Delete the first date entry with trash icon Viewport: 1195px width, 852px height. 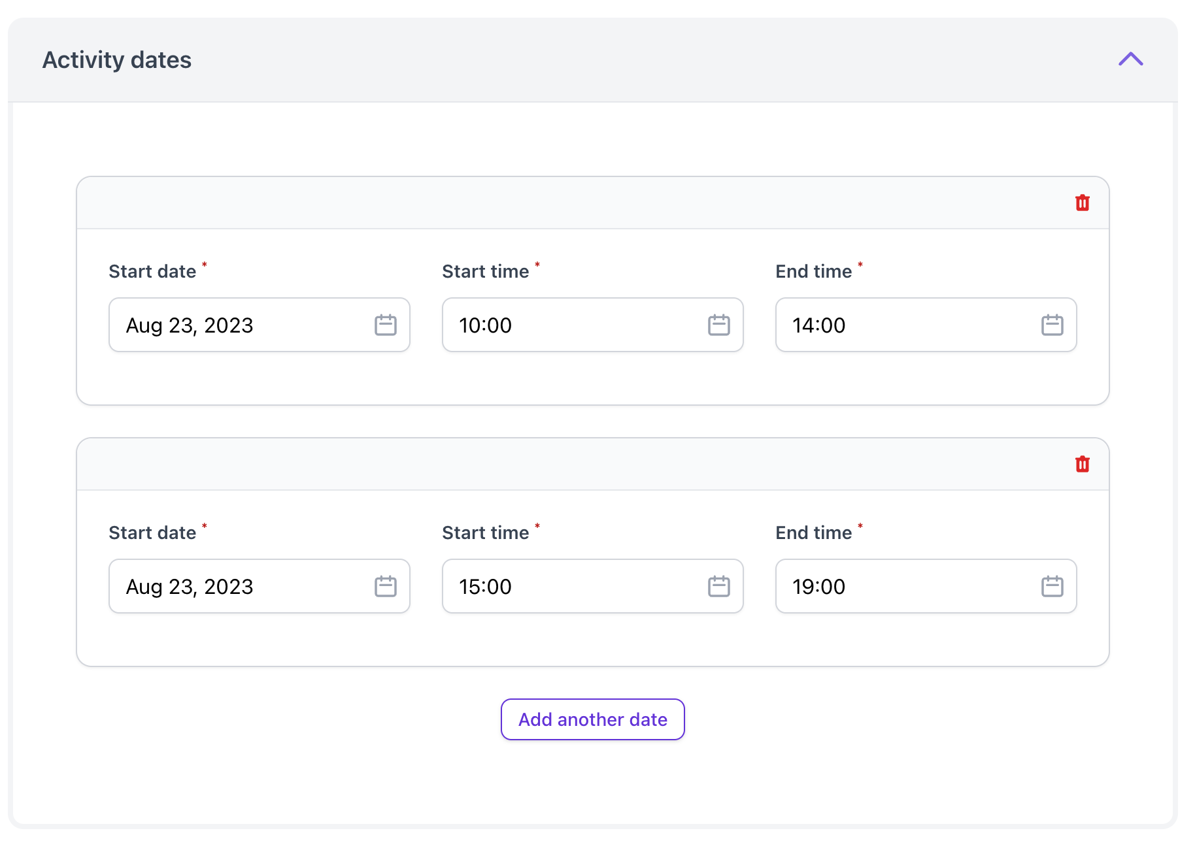click(x=1082, y=203)
